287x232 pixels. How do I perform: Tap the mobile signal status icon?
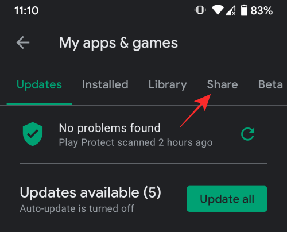[231, 10]
